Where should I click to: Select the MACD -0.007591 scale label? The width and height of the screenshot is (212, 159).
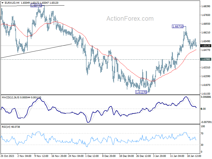[206, 122]
